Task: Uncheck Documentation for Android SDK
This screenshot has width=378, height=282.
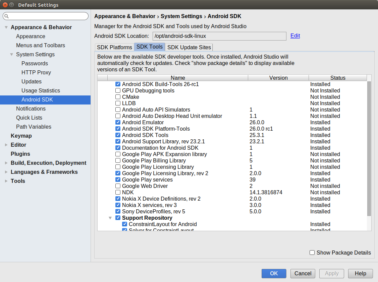Action: click(x=118, y=148)
